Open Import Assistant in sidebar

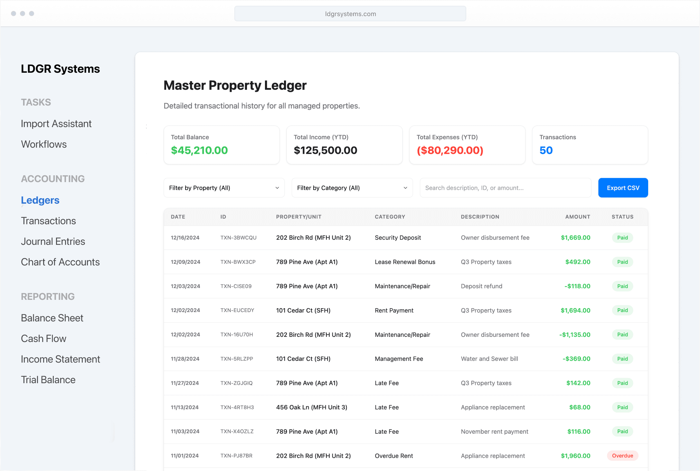click(56, 124)
